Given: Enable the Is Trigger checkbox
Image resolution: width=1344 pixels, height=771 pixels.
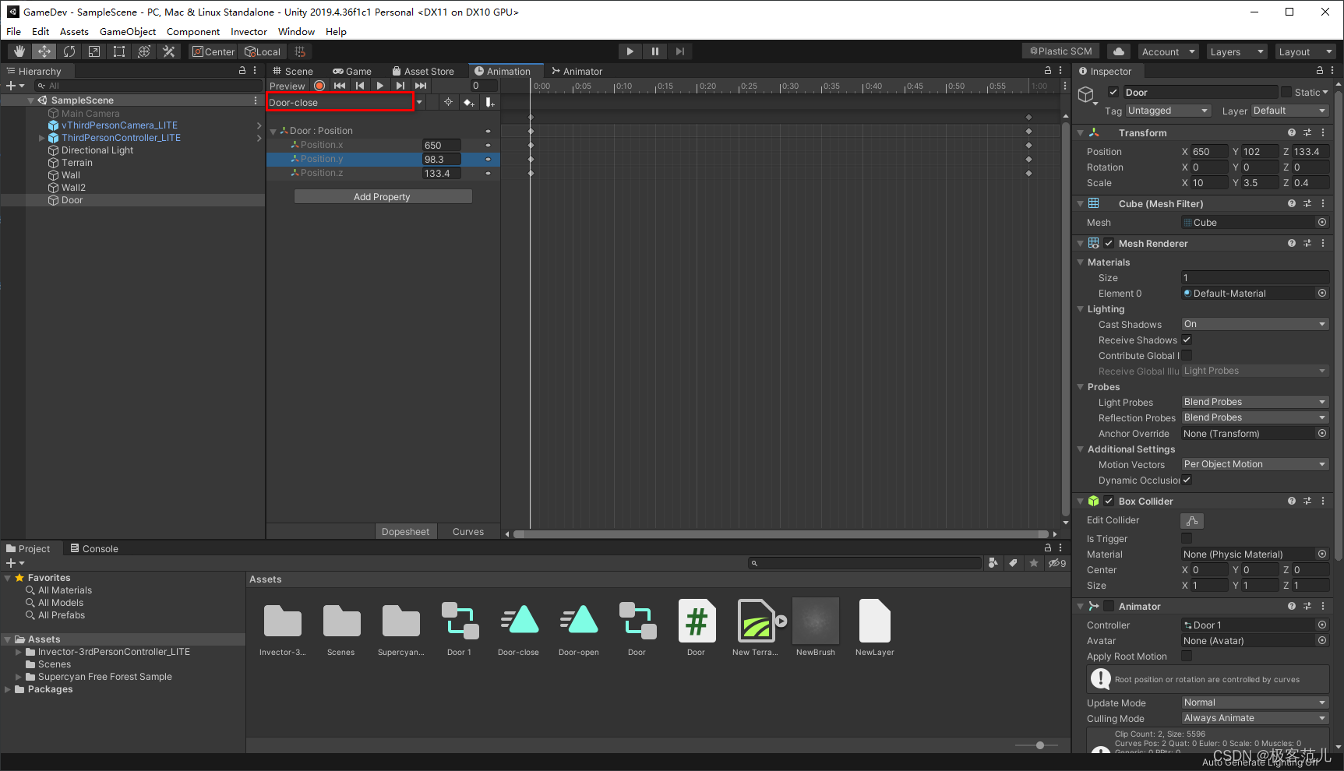Looking at the screenshot, I should [1187, 539].
